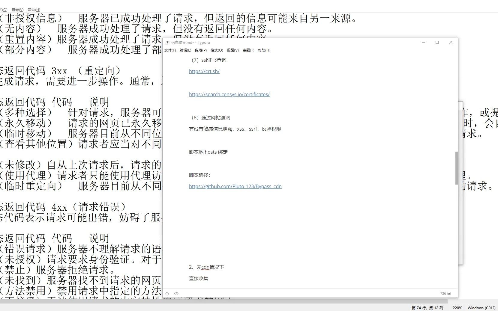The image size is (498, 311).
Task: Click the (方法禁用) line in Notepad
Action: [x=81, y=291]
